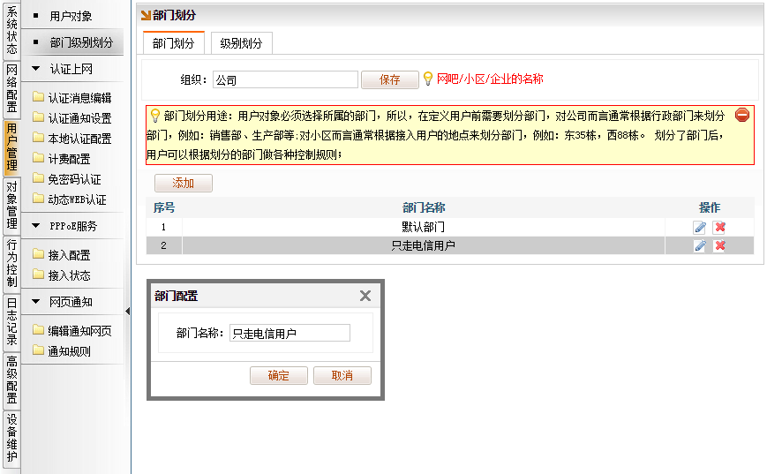Open the 行为控制 vertical tab
This screenshot has height=474, width=767.
11,263
